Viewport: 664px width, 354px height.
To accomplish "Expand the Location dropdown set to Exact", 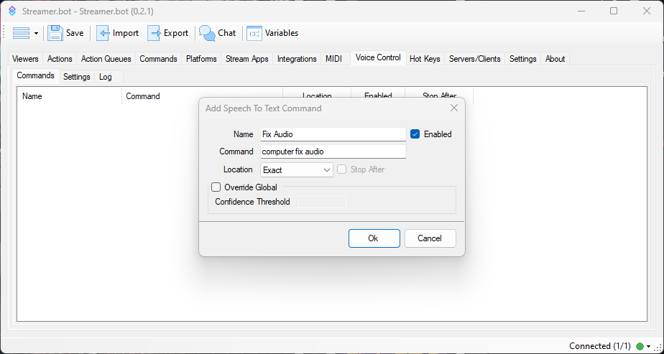I will (326, 170).
